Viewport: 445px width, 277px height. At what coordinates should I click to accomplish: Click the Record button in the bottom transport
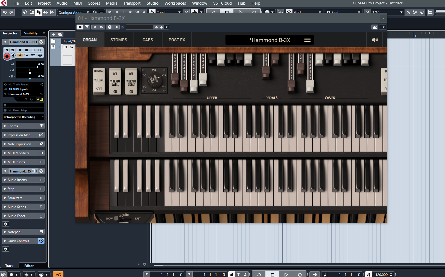coord(300,275)
